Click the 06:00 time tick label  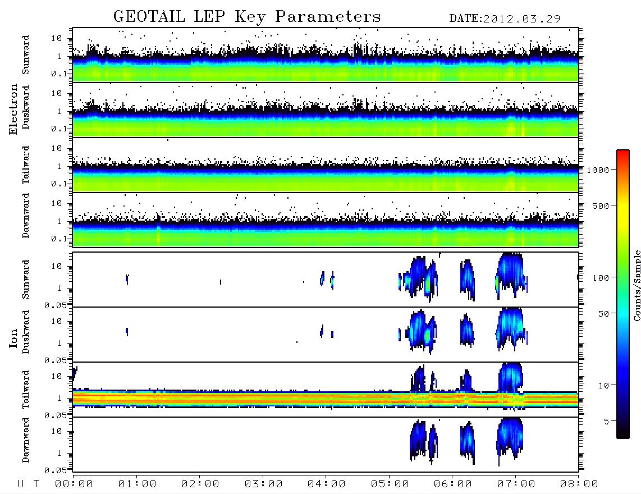[x=453, y=484]
